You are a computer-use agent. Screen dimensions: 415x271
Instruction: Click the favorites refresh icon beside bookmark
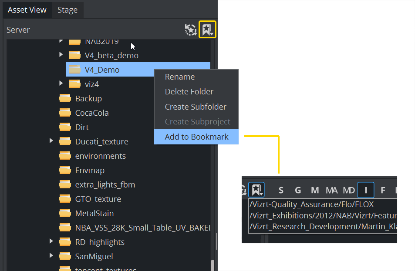191,30
